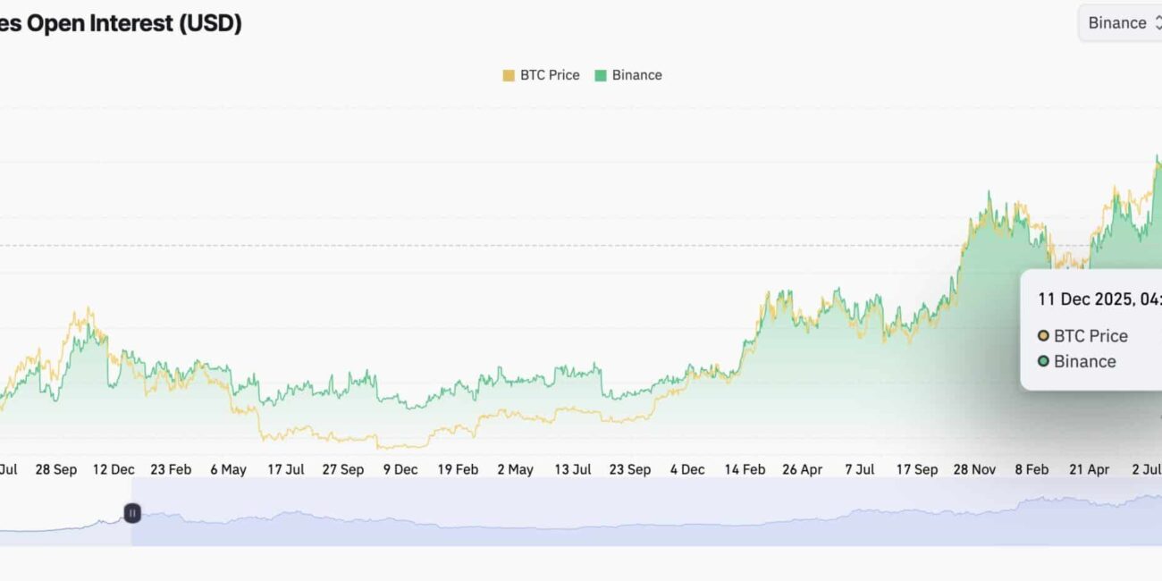Click the 21 Apr axis label

coord(1089,469)
